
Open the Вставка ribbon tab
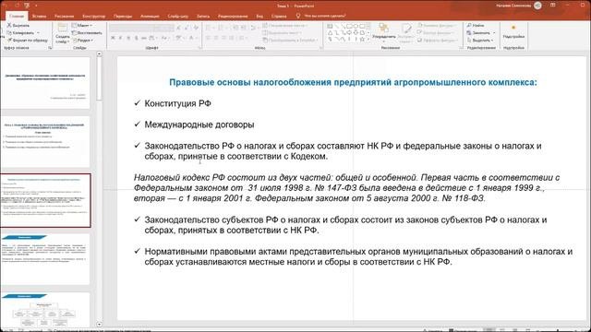pos(39,17)
